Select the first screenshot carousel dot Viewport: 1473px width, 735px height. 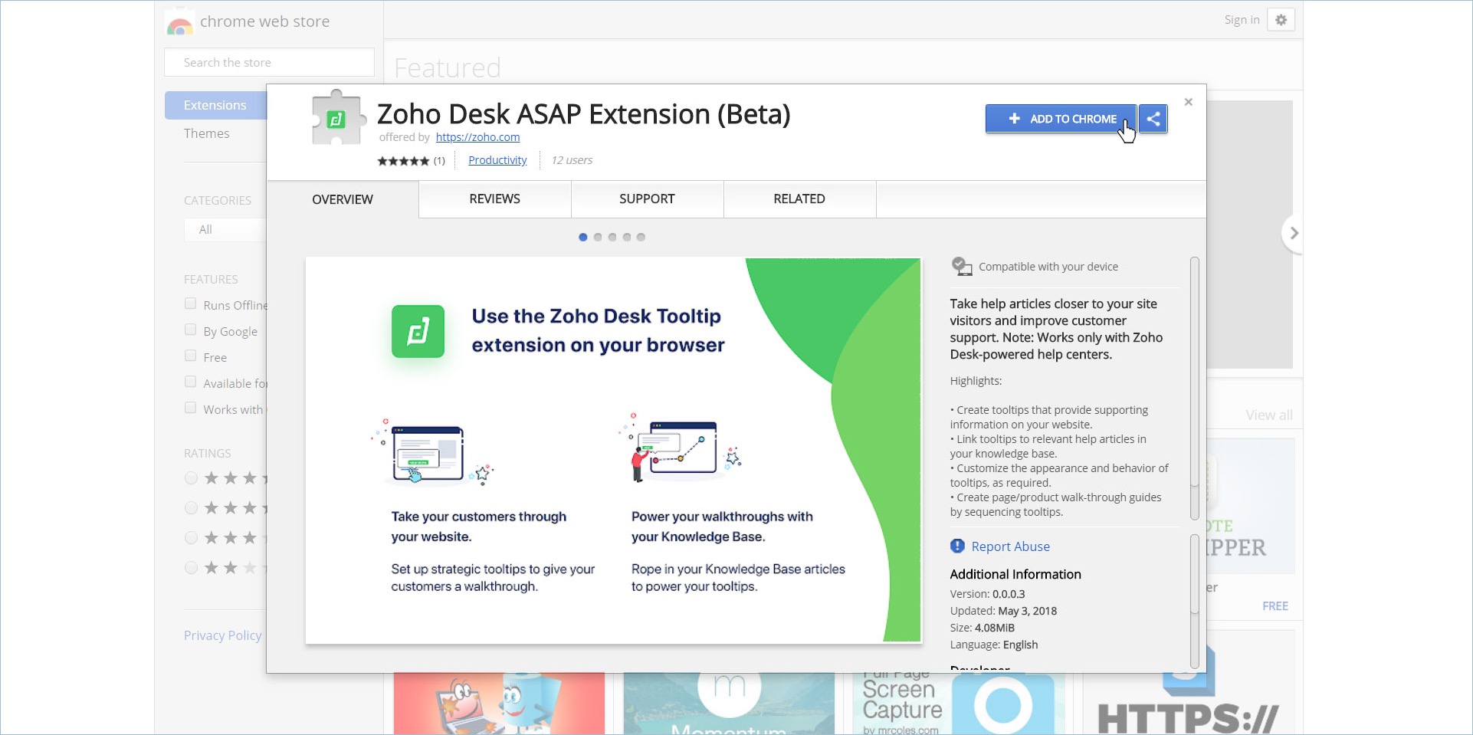coord(583,238)
